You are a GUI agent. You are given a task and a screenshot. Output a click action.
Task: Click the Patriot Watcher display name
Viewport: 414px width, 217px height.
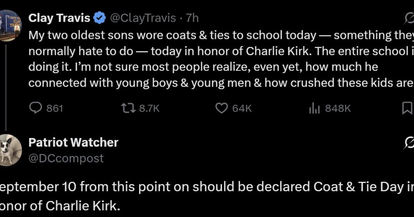[x=73, y=143]
